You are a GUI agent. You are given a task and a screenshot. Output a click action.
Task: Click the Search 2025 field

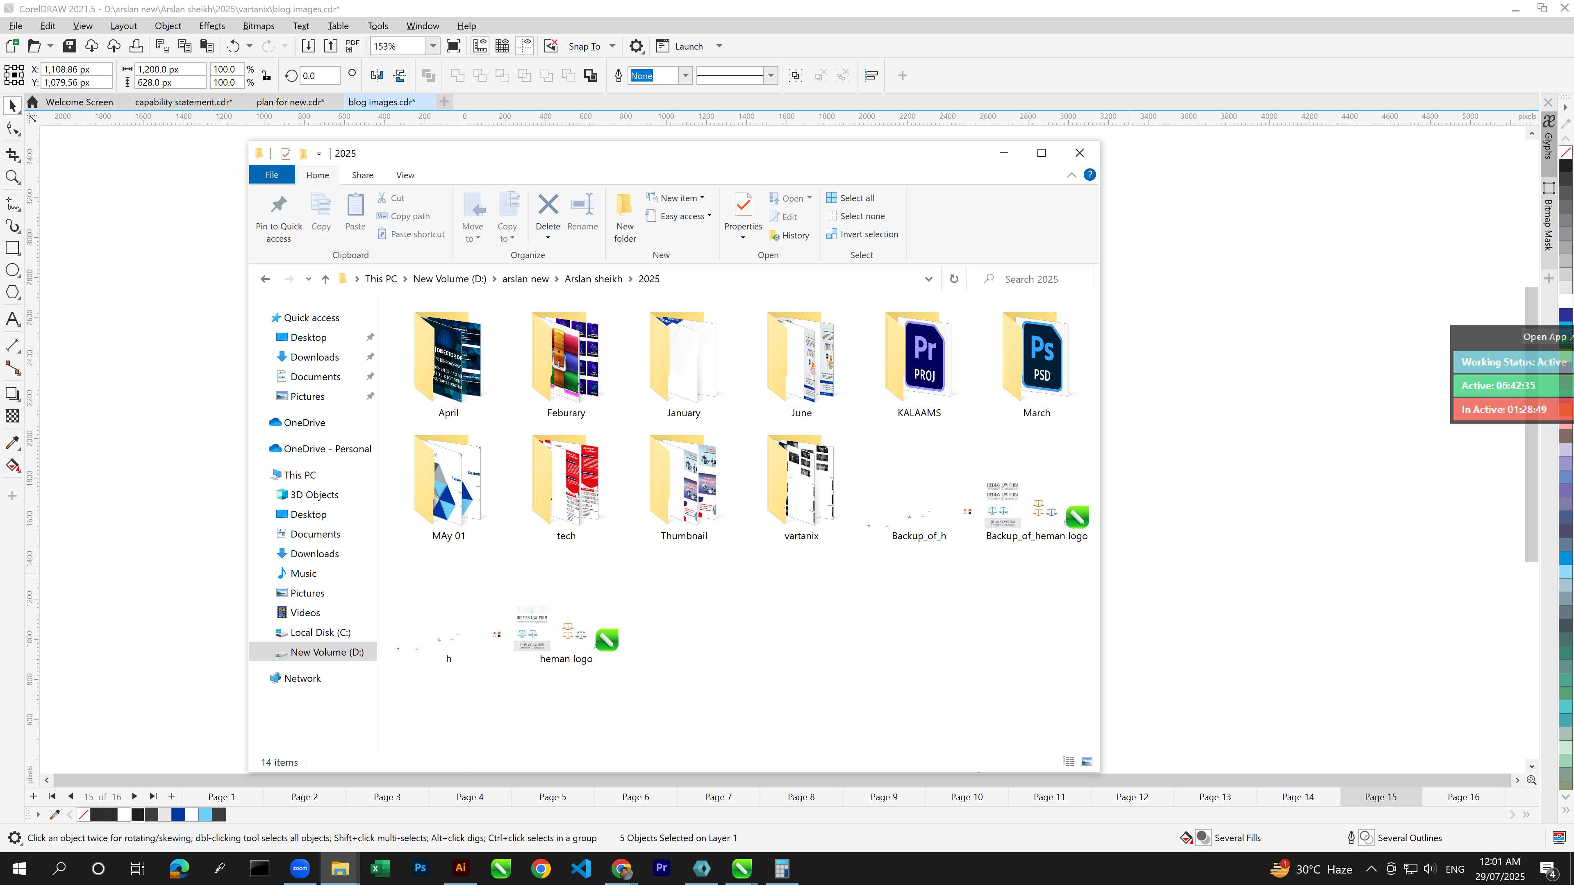pos(1033,279)
